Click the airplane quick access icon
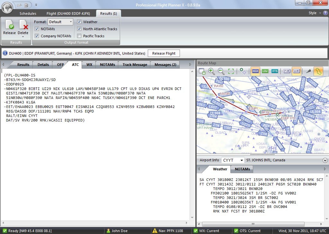This screenshot has width=329, height=234. pyautogui.click(x=19, y=5)
